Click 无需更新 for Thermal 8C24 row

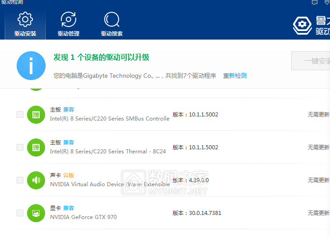coord(319,148)
